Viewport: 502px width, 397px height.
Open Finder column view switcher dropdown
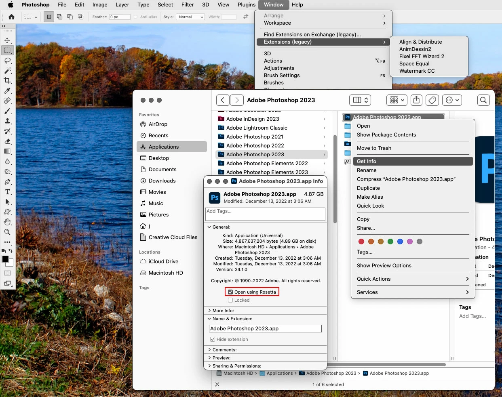coord(360,100)
